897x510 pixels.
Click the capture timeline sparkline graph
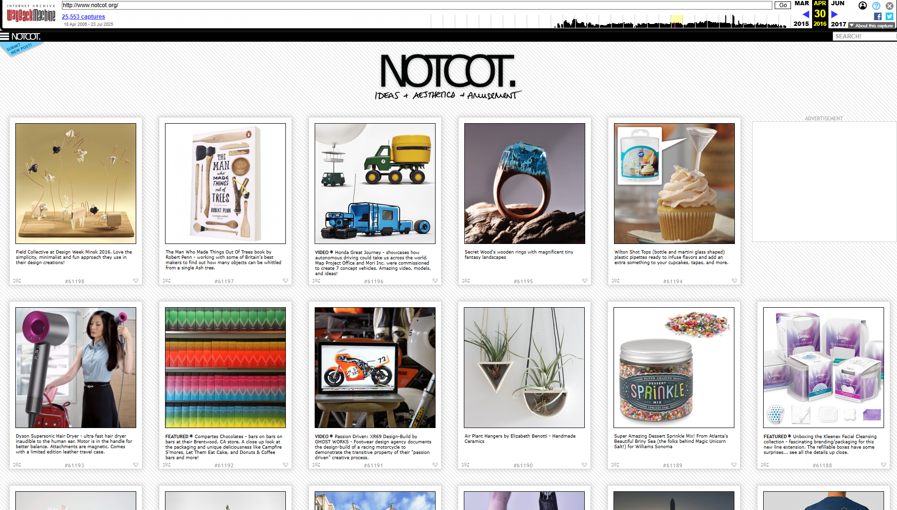[609, 21]
